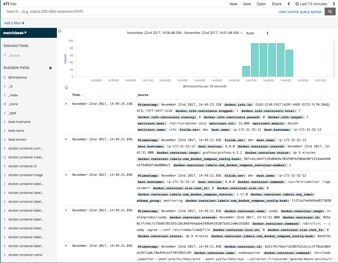
Task: Click the @timestamp clock type icon
Action: point(5,77)
